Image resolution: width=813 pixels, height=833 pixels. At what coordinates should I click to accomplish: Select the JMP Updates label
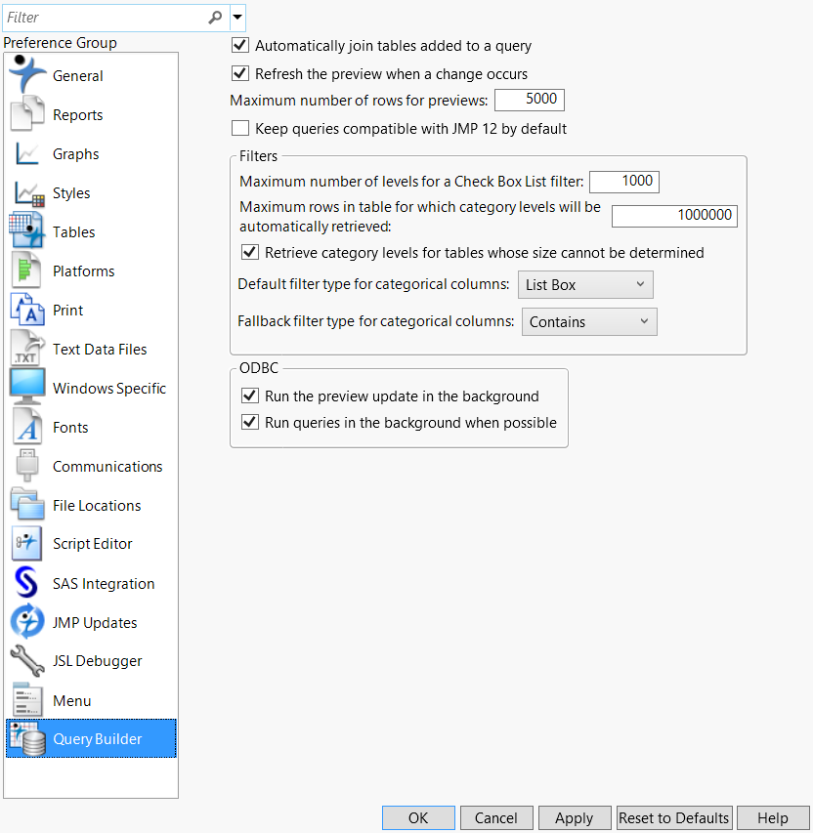95,623
